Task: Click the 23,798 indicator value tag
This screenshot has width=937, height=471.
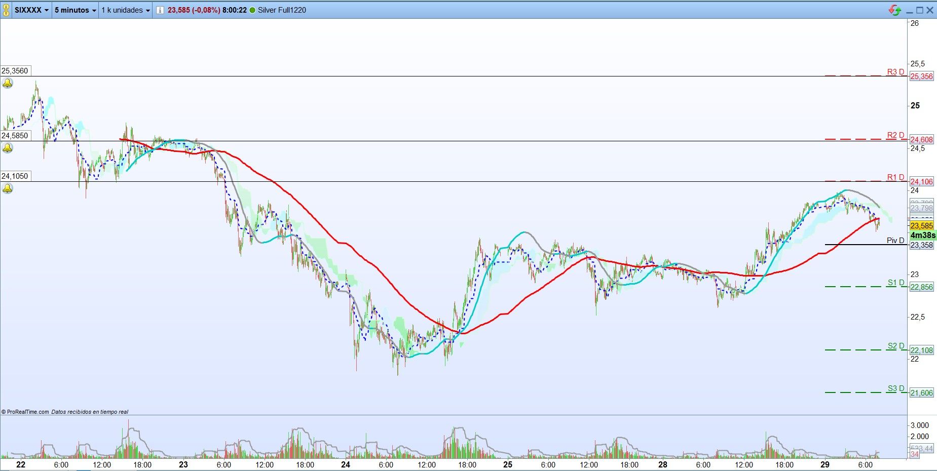Action: tap(921, 208)
